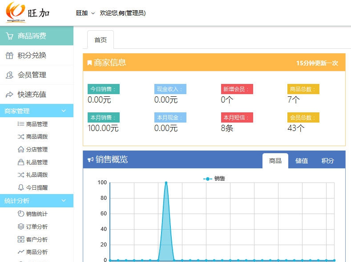
Task: Collapse the 商家管理 section chevron
Action: point(64,111)
